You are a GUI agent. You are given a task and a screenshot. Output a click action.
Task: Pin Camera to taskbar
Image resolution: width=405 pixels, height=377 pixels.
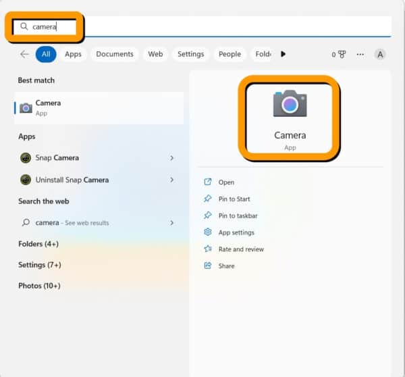tap(238, 216)
